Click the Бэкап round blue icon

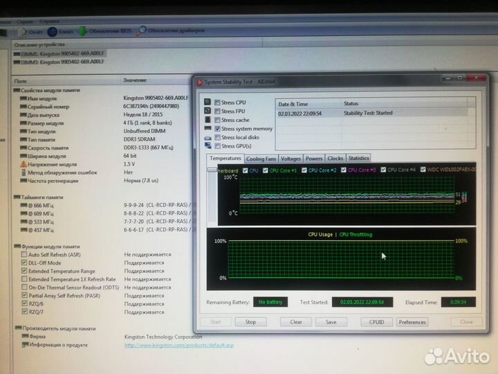pyautogui.click(x=52, y=32)
